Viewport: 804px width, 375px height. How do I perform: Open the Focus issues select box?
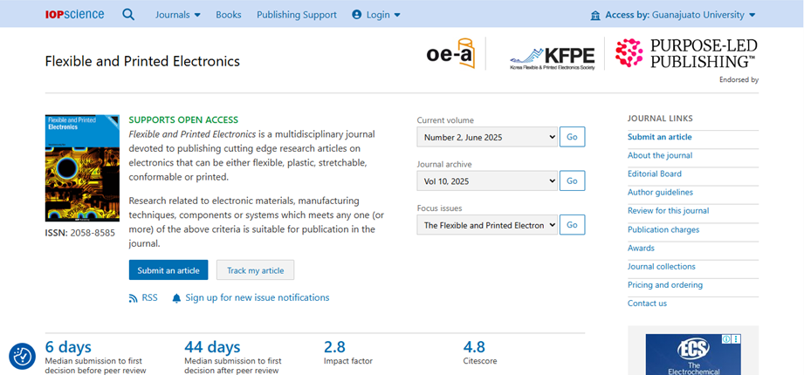tap(487, 225)
